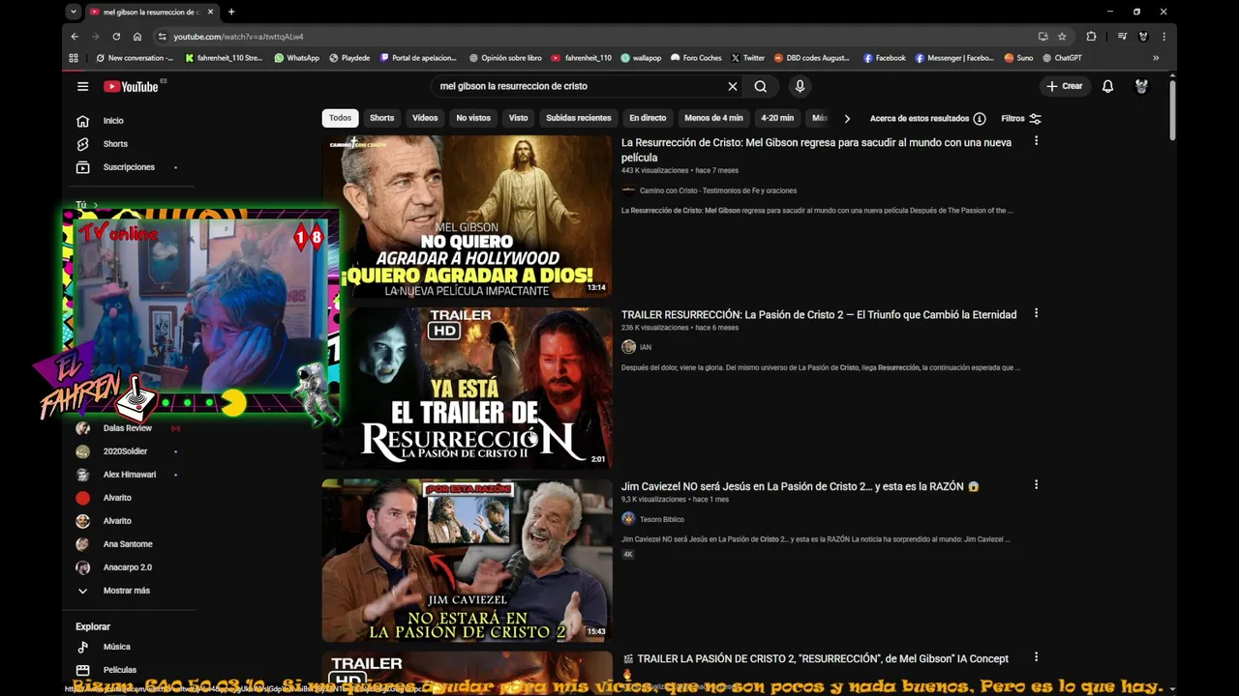Select the Todos filter chip
The image size is (1239, 696).
tap(340, 118)
